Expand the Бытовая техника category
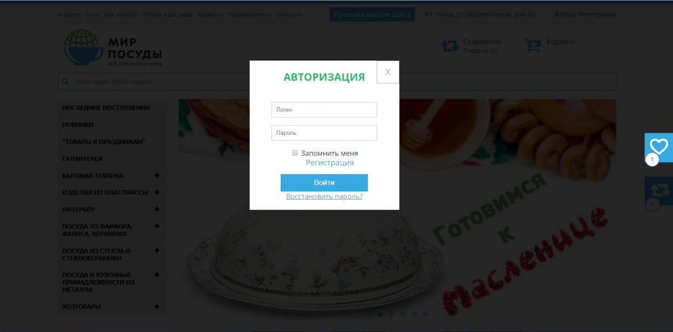The image size is (673, 332). [156, 176]
